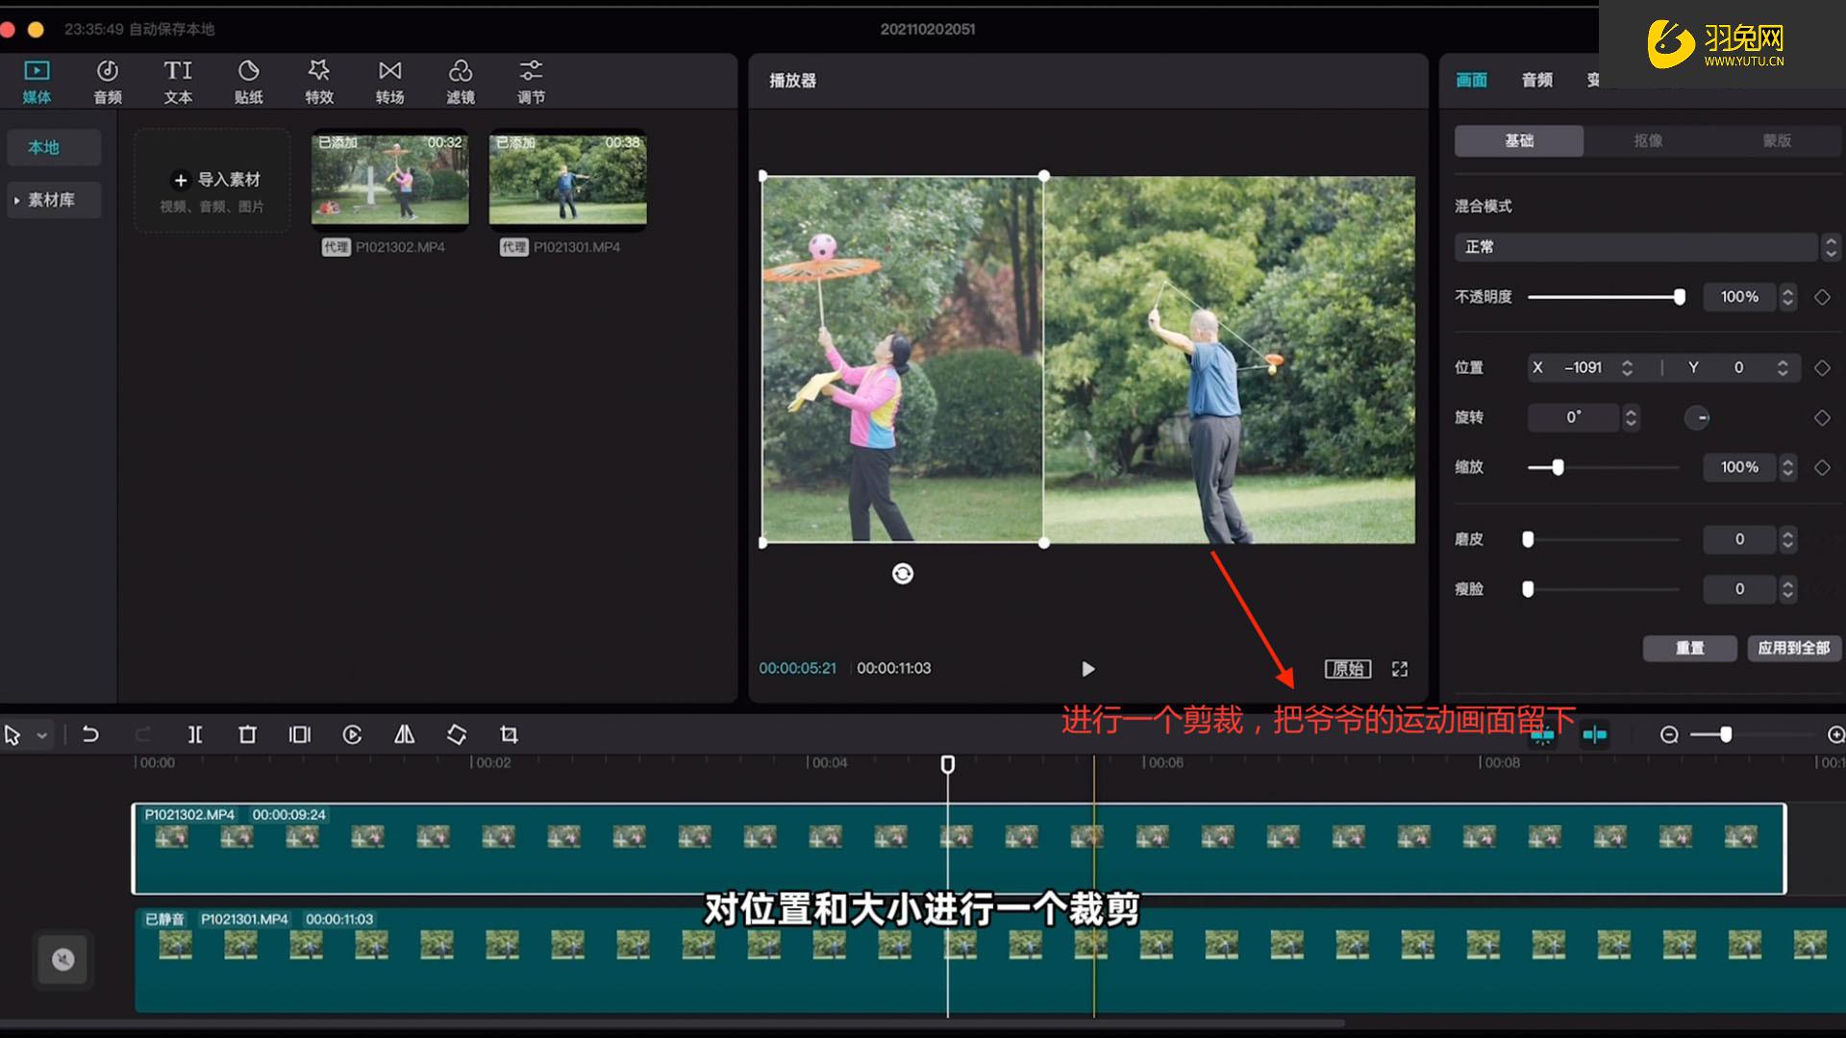Select the pointer selection tool

coord(12,735)
